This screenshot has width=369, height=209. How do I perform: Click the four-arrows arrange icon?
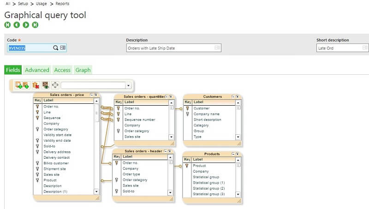coord(55,85)
